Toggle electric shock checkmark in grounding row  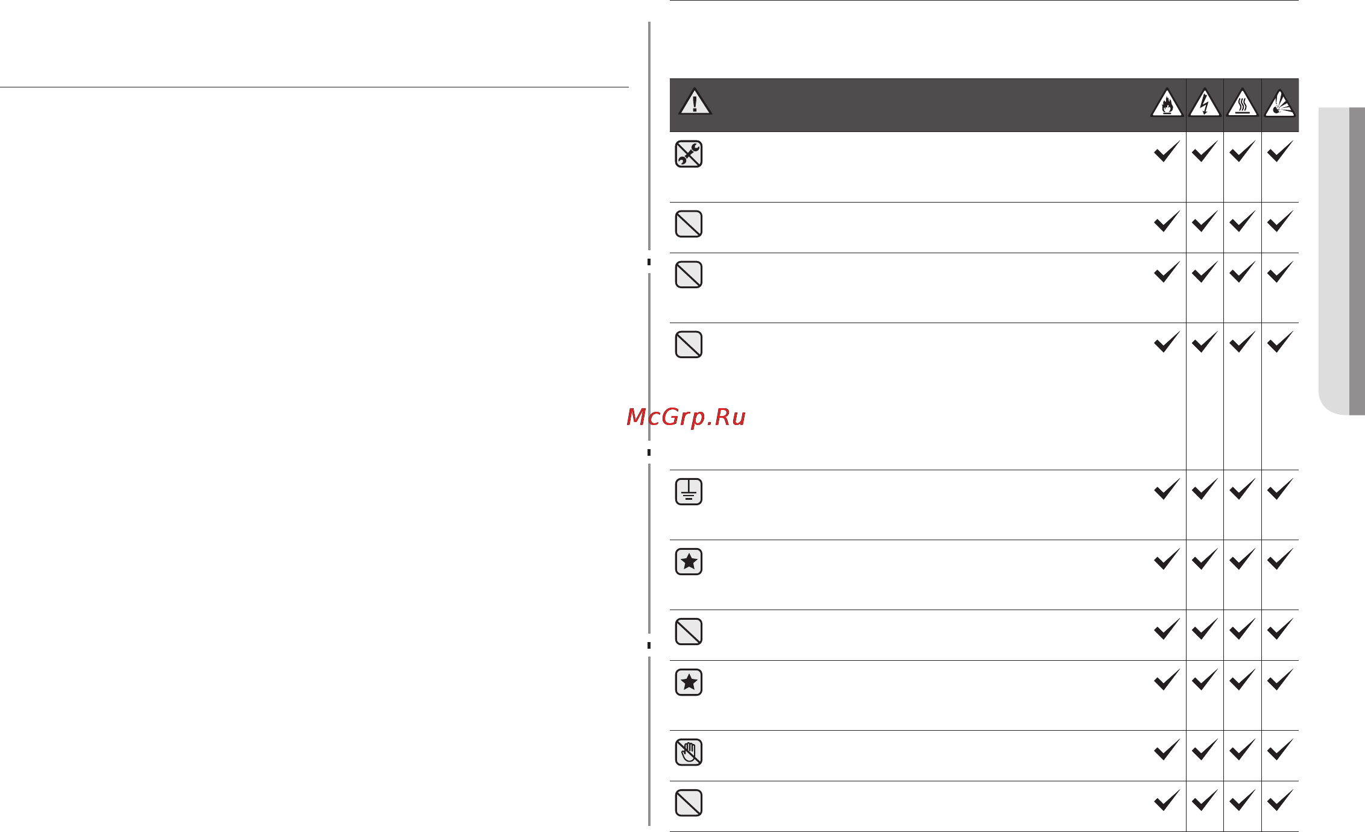1205,488
